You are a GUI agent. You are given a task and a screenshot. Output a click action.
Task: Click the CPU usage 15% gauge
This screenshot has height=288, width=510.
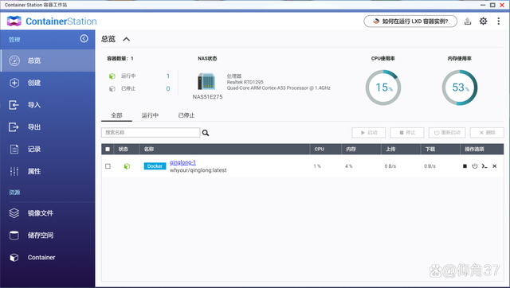click(x=383, y=88)
